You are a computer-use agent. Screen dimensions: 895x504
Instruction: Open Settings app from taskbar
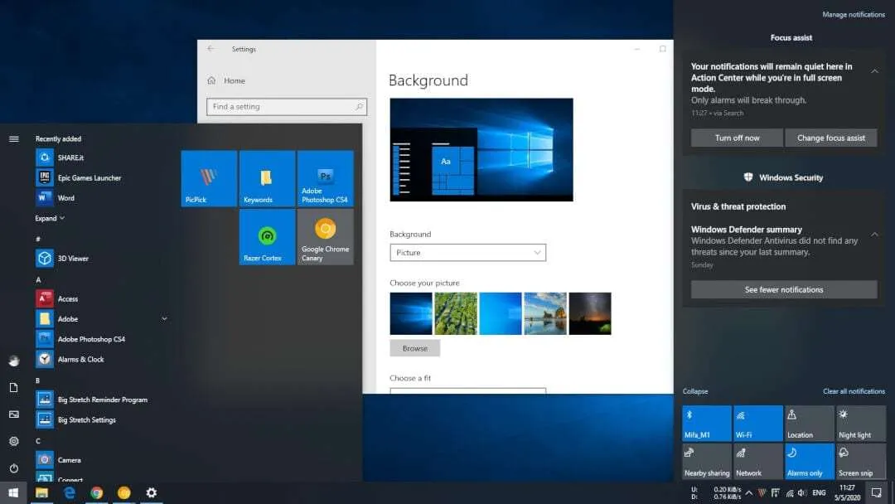click(x=152, y=492)
